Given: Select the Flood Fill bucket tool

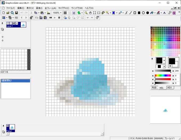Looking at the screenshot, I should (152, 13).
